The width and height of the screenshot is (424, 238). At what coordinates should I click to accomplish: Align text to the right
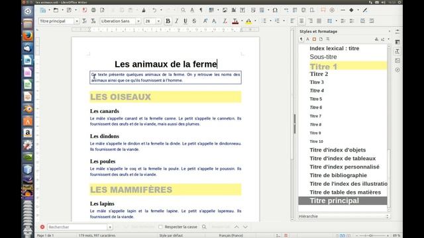coord(311,21)
